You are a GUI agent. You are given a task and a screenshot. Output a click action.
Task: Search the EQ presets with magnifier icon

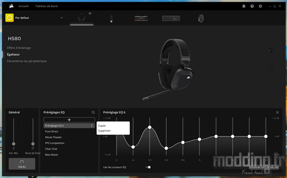pyautogui.click(x=93, y=112)
